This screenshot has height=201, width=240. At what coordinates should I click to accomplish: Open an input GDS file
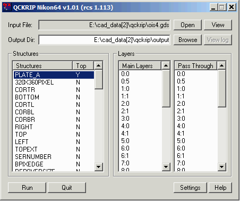187,25
